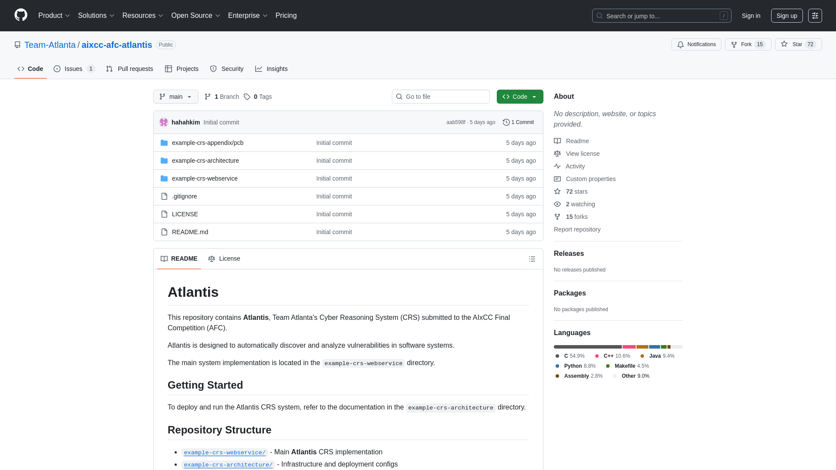The image size is (836, 470).
Task: Select the README tab in file viewer
Action: 179,258
